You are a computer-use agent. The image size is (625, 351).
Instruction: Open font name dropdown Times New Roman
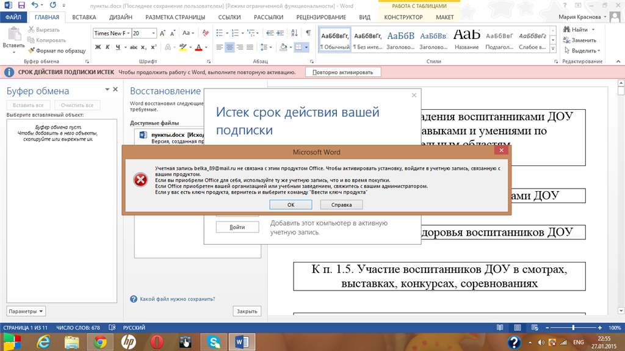pos(128,34)
